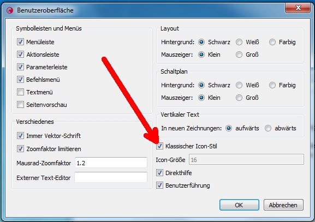Choose Klein mouse pointer for Schaltplan
315x222 pixels.
pyautogui.click(x=201, y=98)
